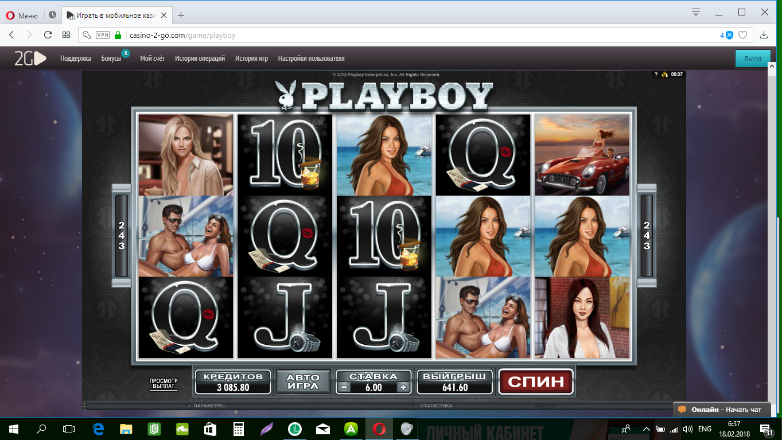Open the green A app on taskbar
The width and height of the screenshot is (782, 440).
351,429
